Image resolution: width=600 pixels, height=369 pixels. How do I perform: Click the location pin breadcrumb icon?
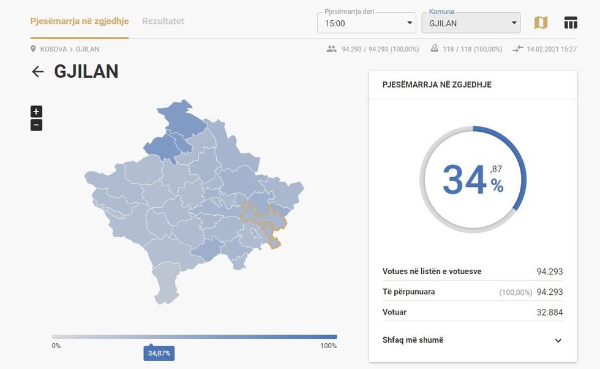34,49
